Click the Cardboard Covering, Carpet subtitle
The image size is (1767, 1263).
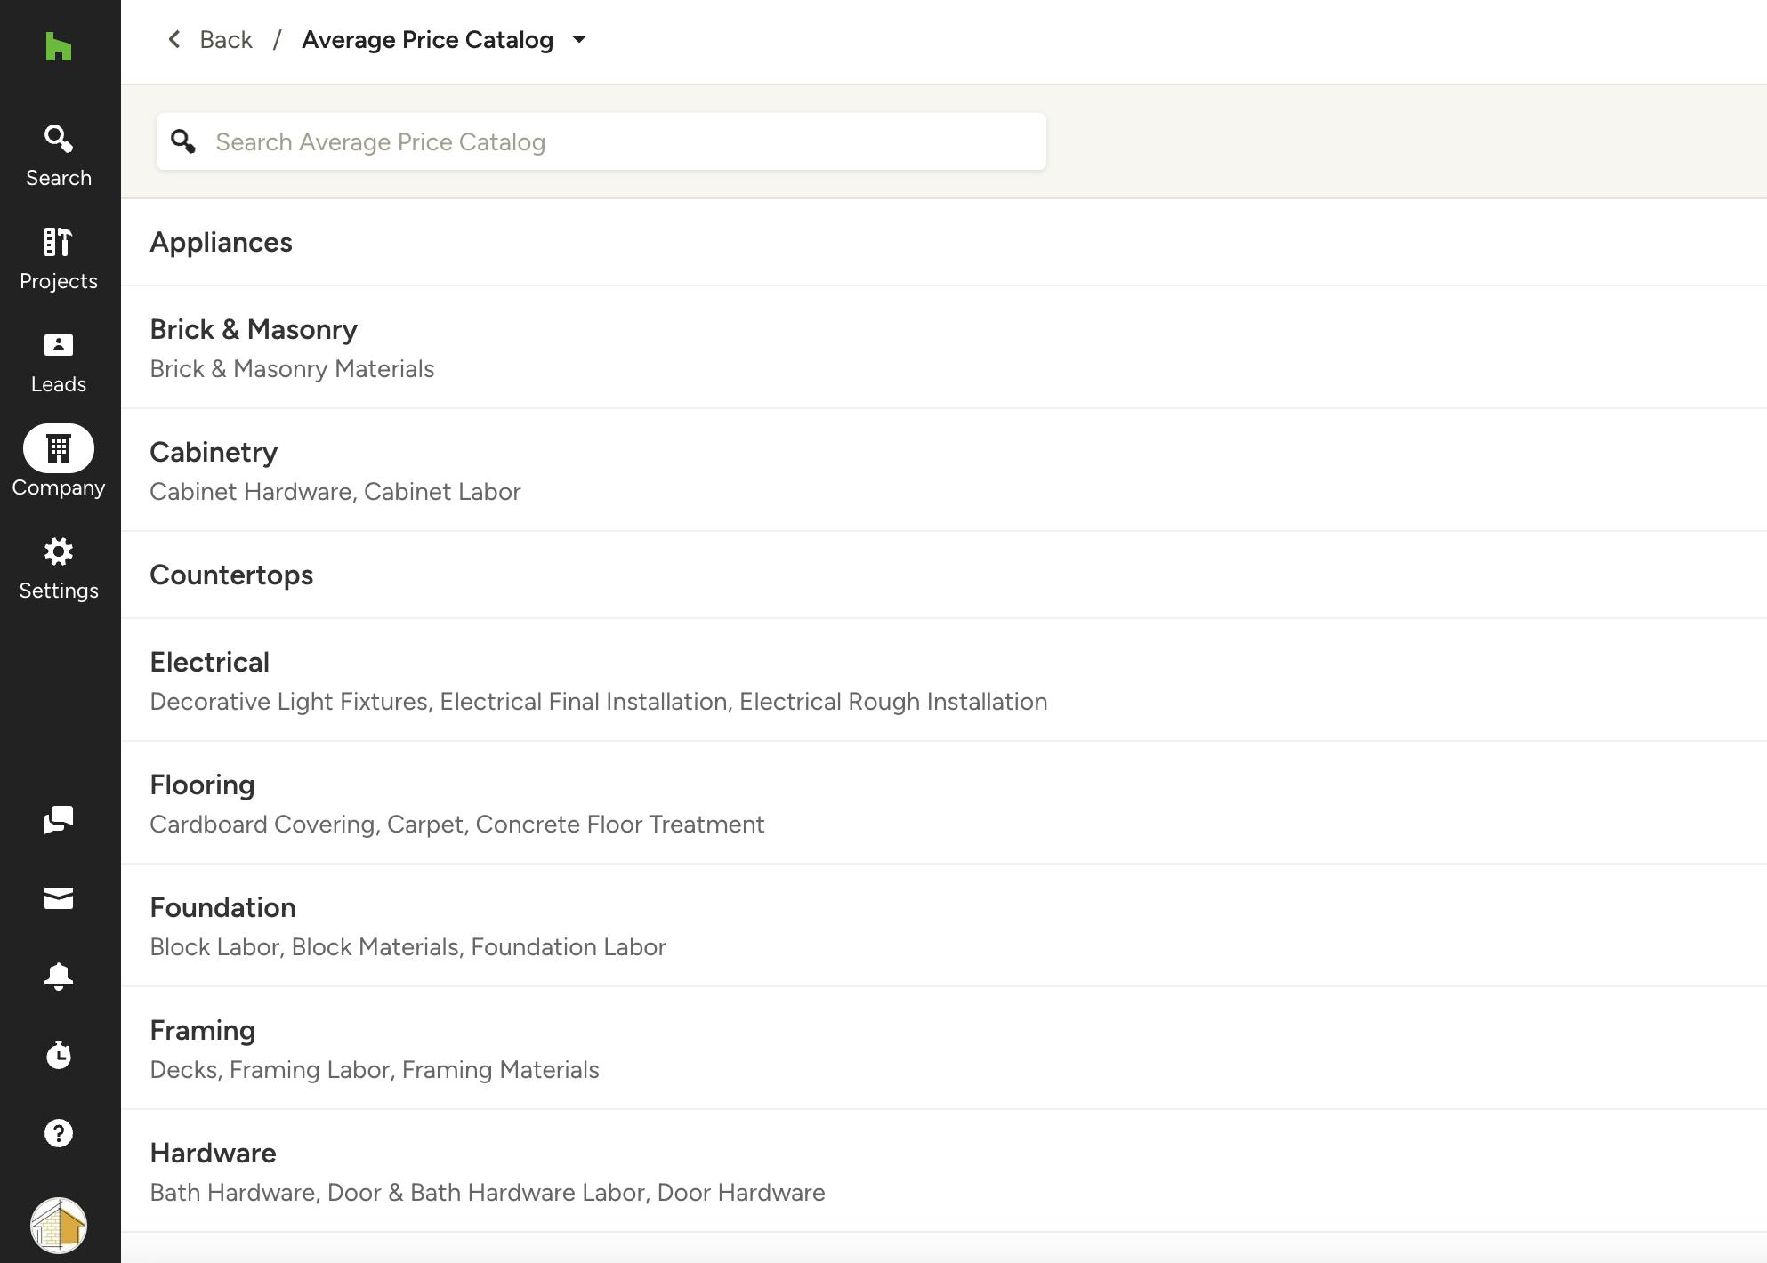(x=457, y=825)
